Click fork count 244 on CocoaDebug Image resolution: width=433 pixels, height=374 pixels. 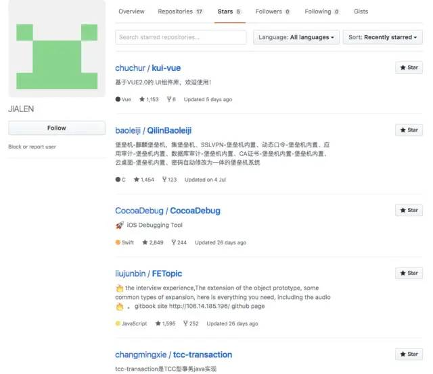pyautogui.click(x=179, y=242)
